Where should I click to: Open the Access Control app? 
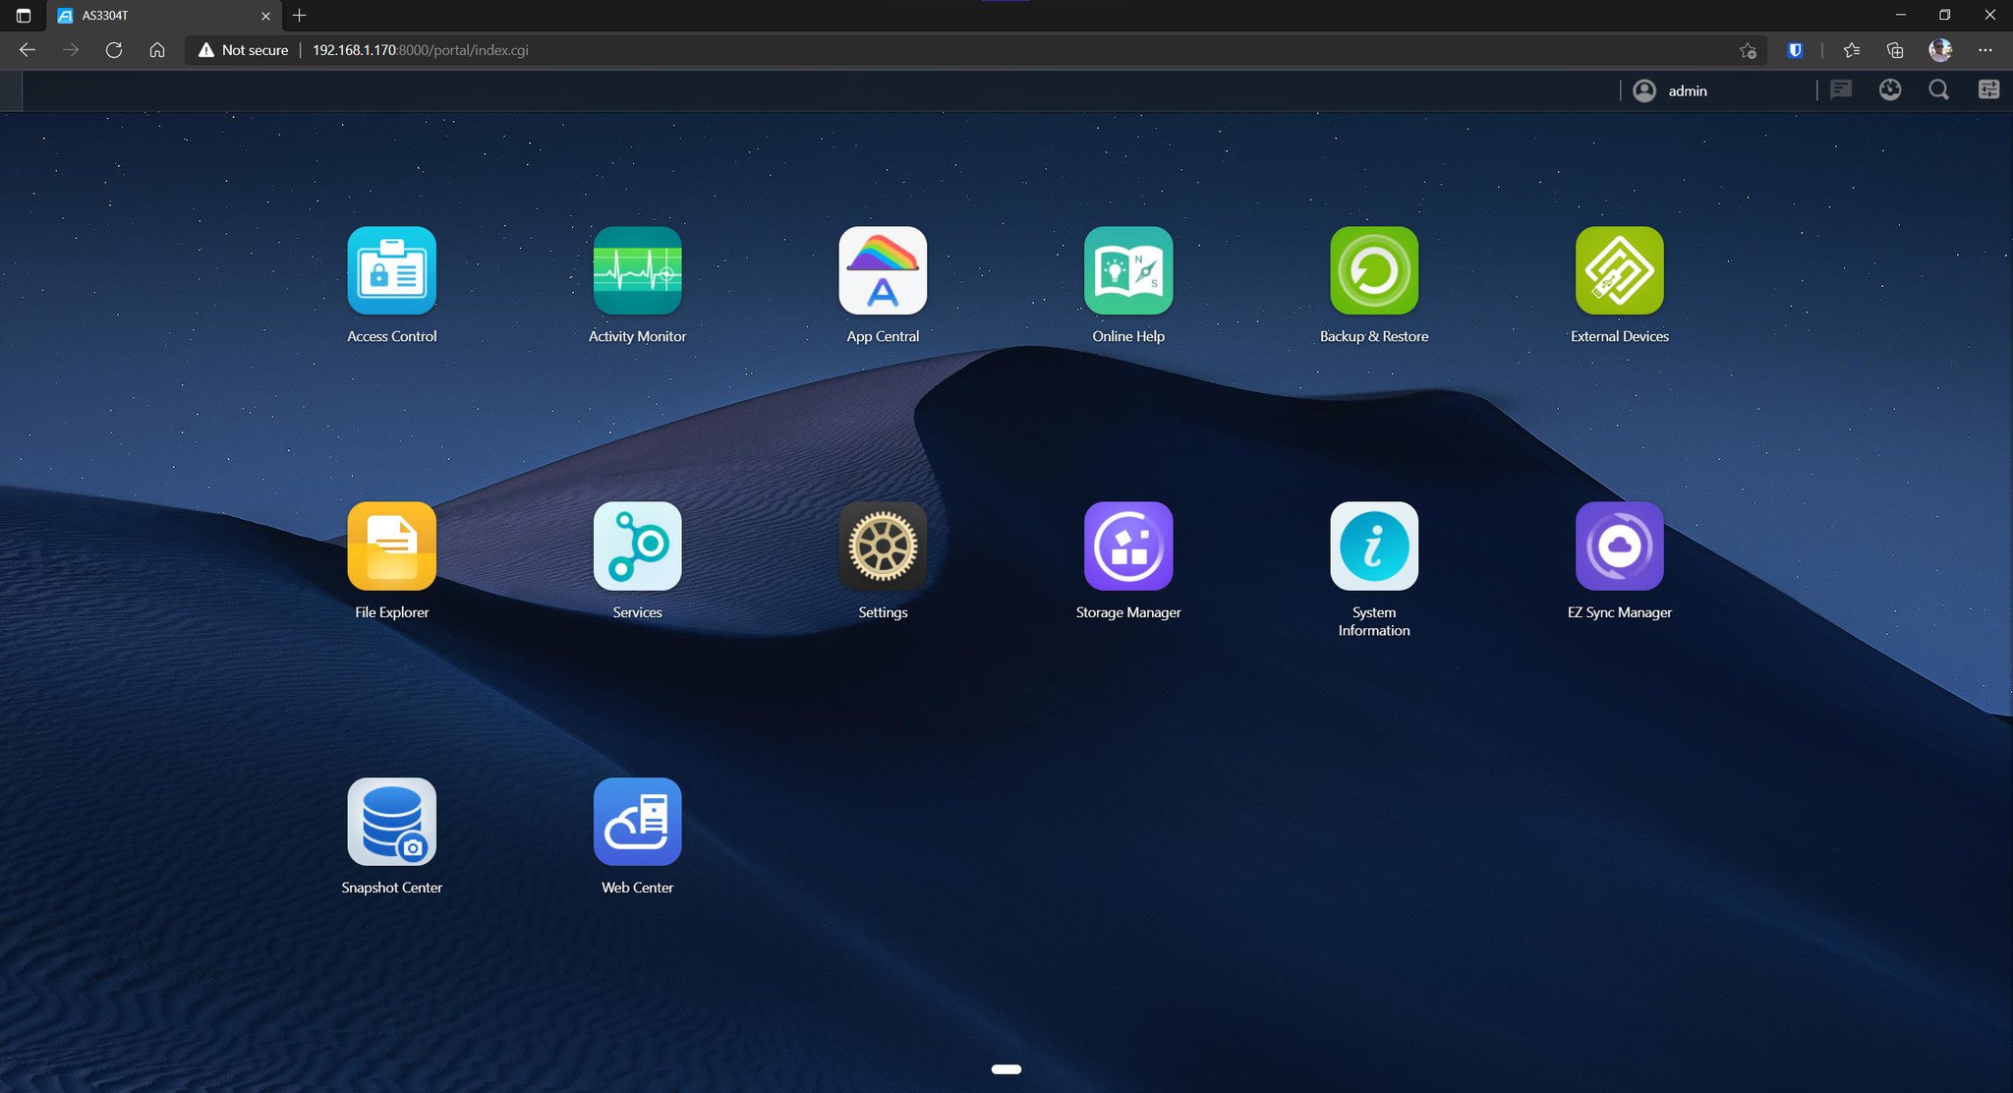[391, 271]
